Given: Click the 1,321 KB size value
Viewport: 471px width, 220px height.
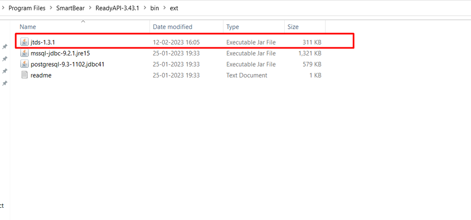Looking at the screenshot, I should tap(310, 54).
